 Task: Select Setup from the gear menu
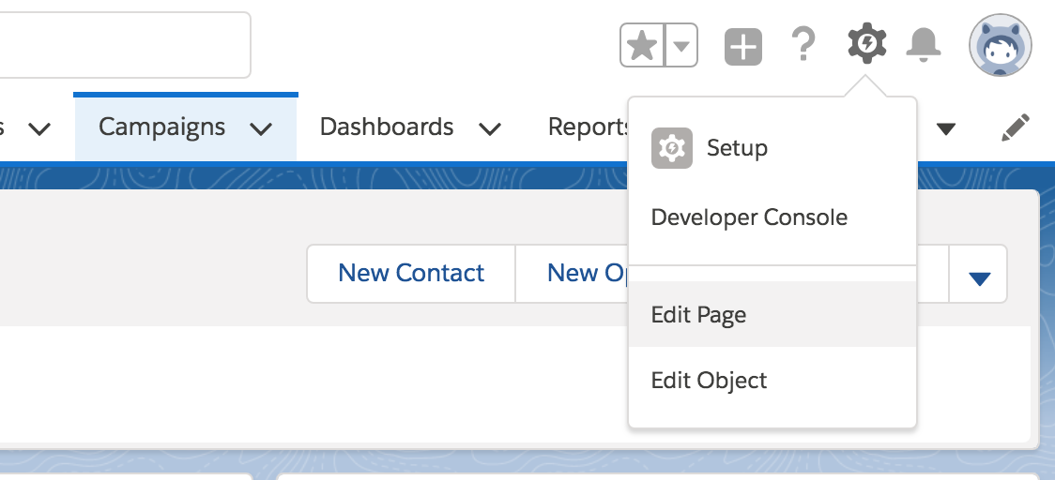pos(736,148)
